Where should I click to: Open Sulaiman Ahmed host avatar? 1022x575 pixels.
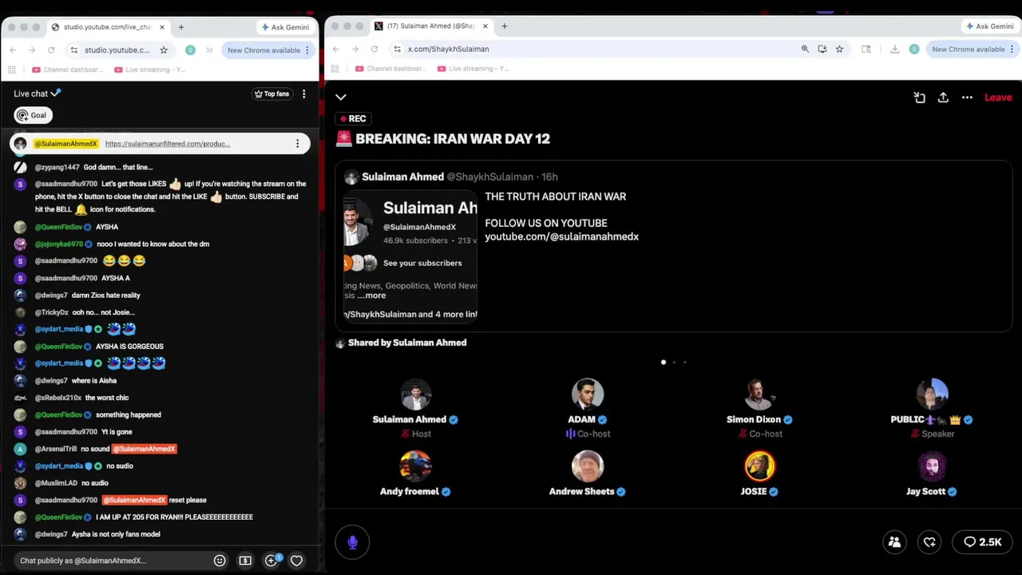(x=415, y=395)
